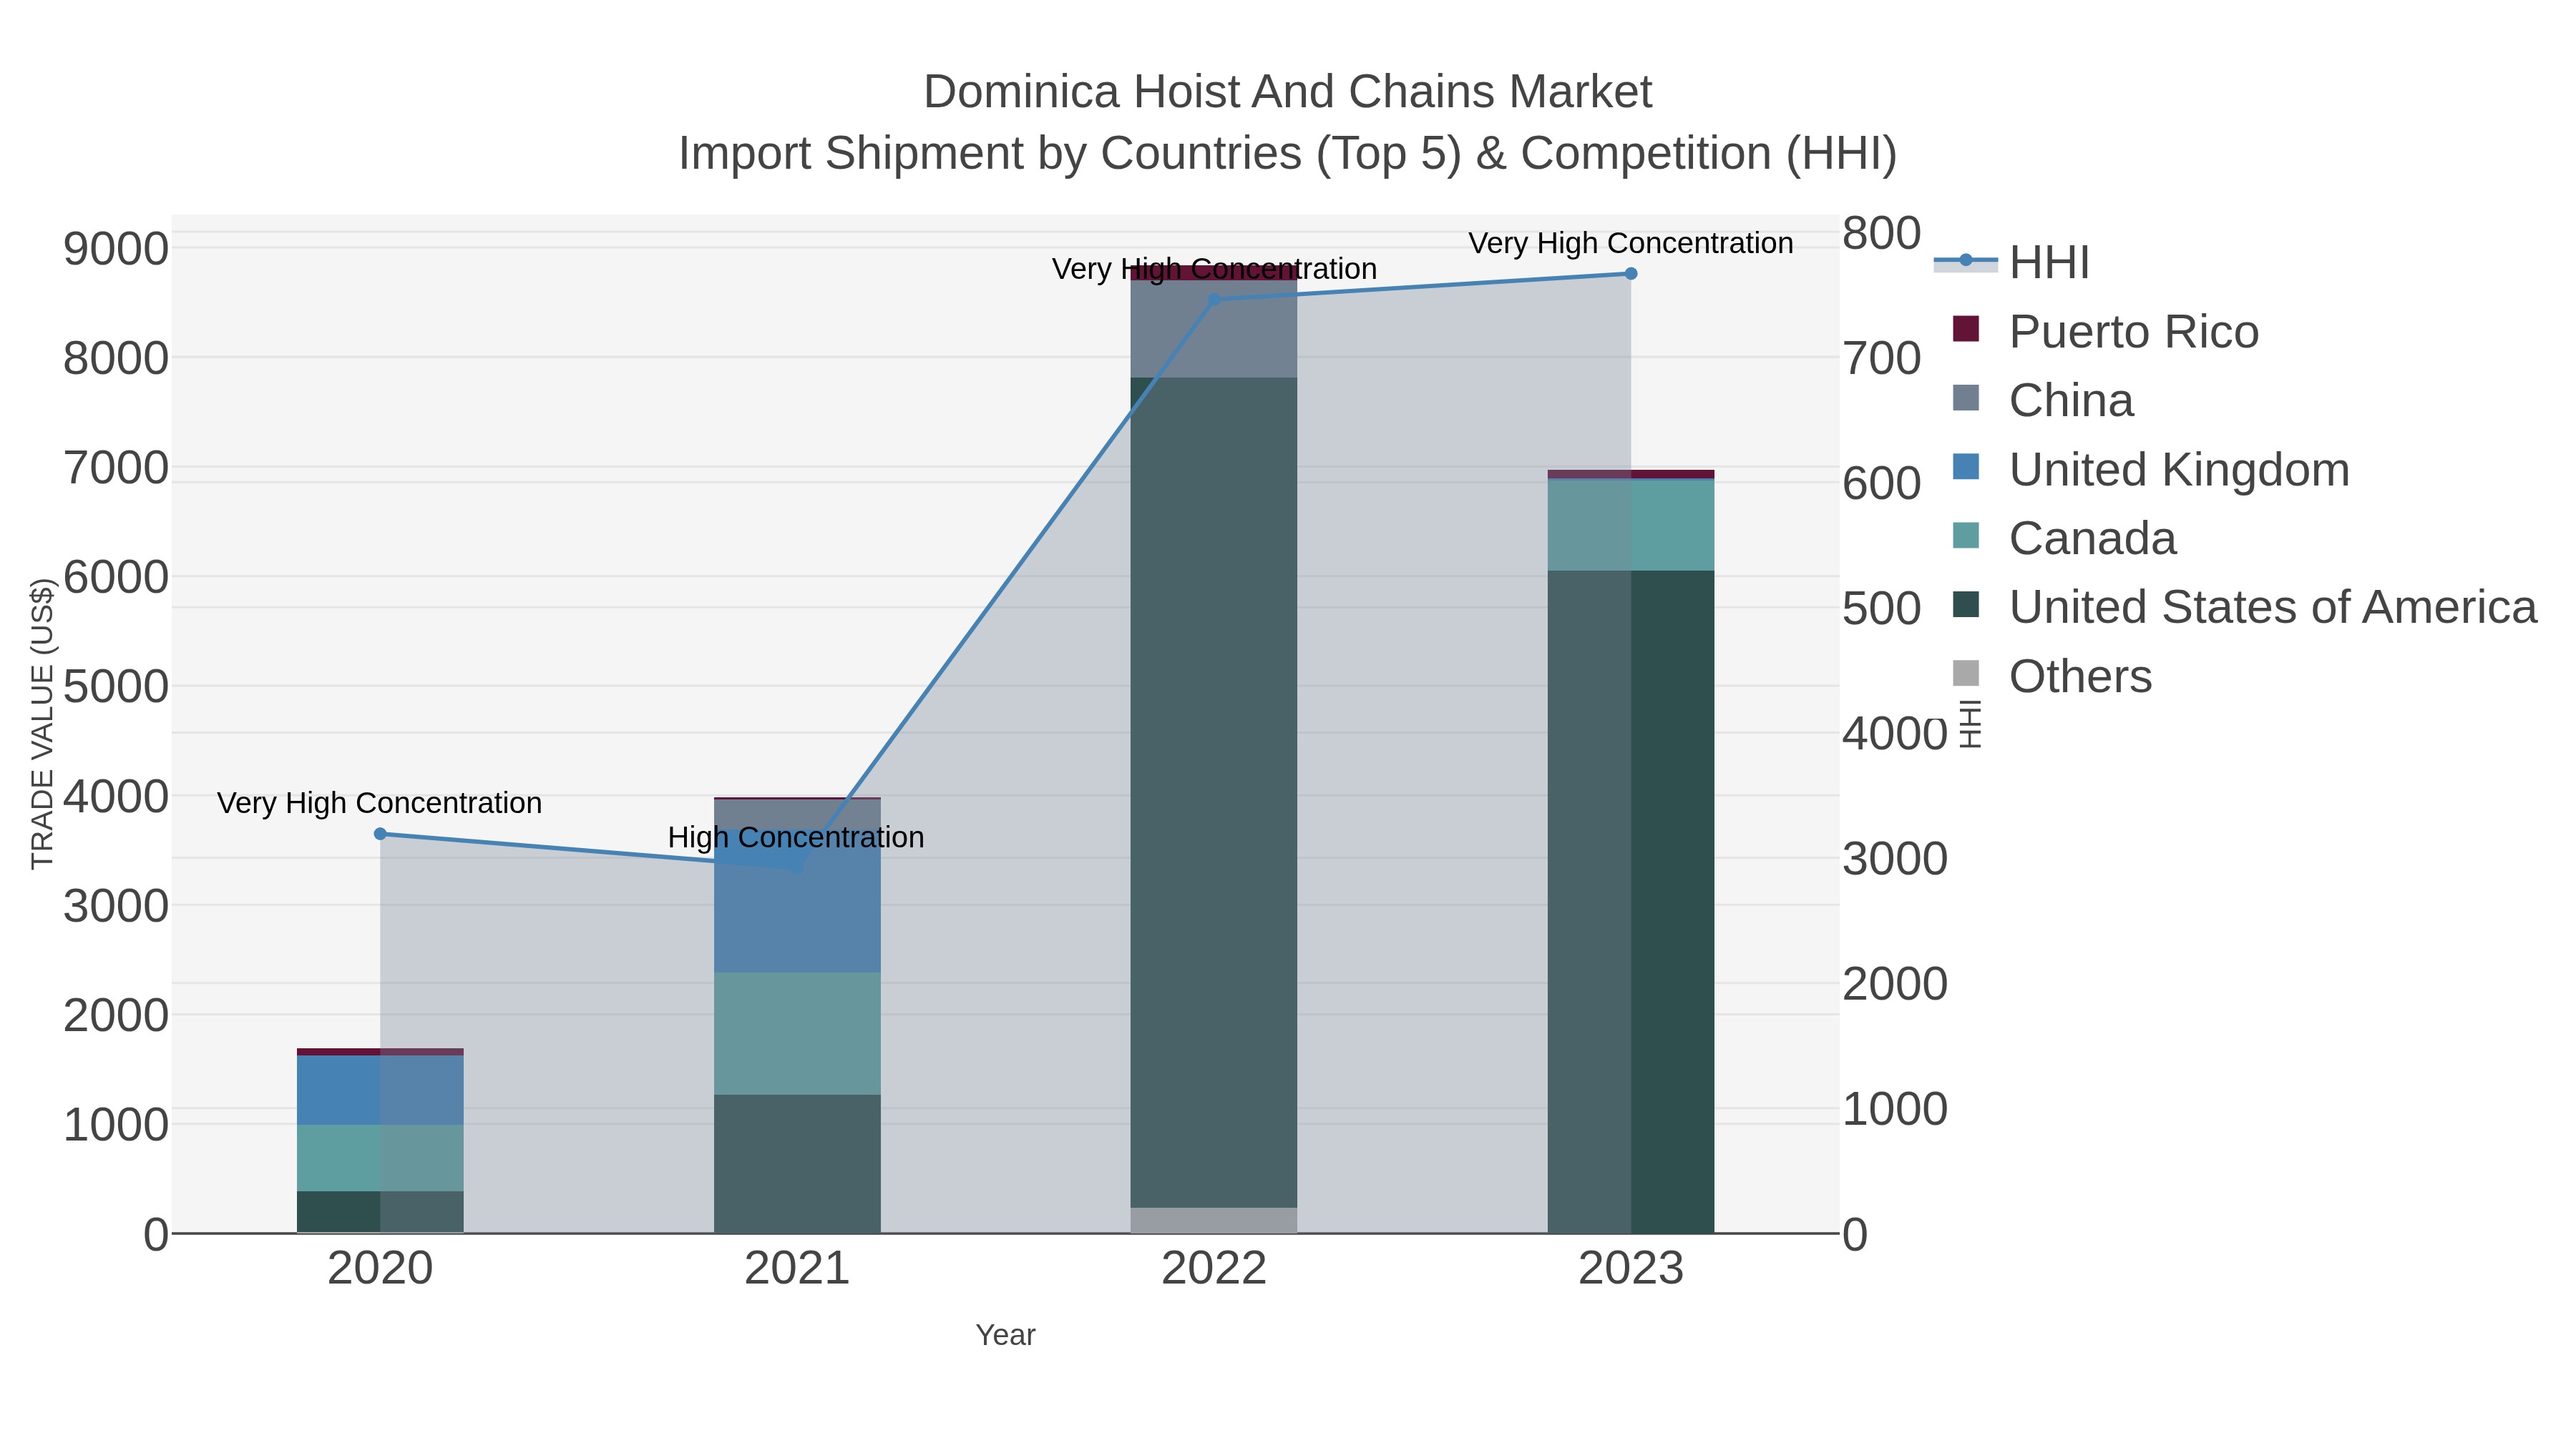This screenshot has height=1448, width=2576.
Task: Click the United States segment of 2020 bar
Action: (x=380, y=1212)
